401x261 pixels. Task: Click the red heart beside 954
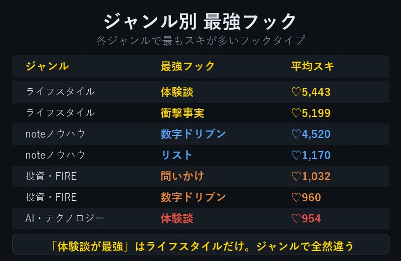pyautogui.click(x=296, y=218)
